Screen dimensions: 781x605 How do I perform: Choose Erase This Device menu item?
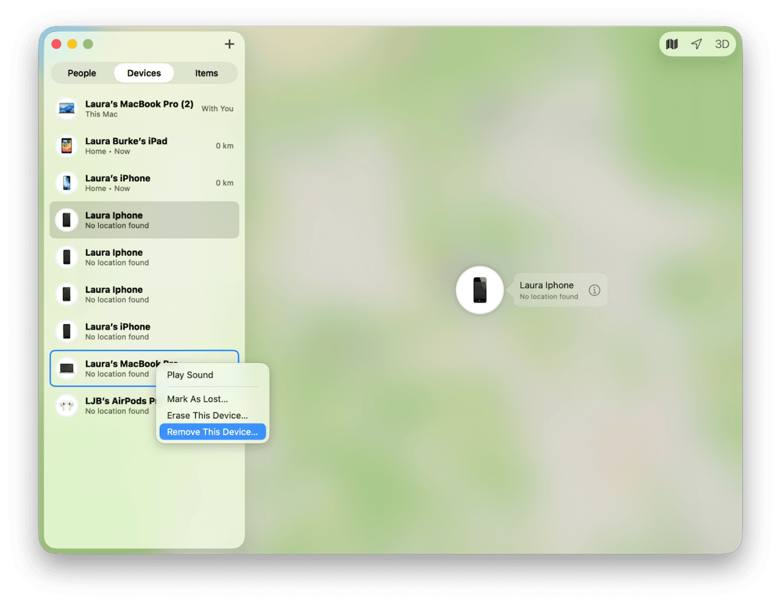click(207, 416)
